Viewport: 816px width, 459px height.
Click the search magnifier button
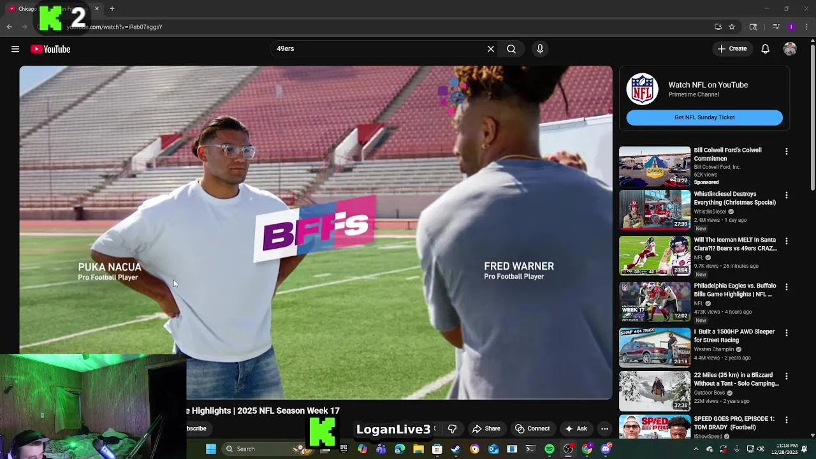click(511, 48)
